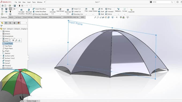
Task: Click Normal To in context toolbar
Action: (19, 40)
